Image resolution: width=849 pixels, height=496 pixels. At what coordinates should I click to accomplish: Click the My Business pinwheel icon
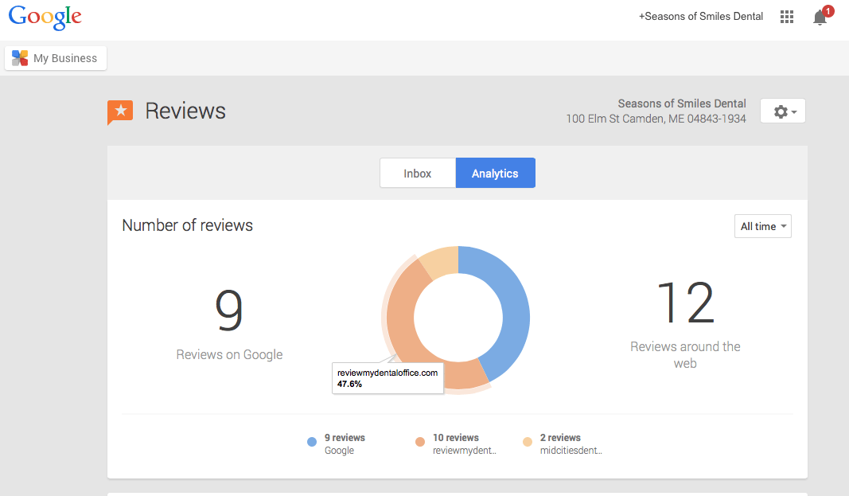pos(20,58)
